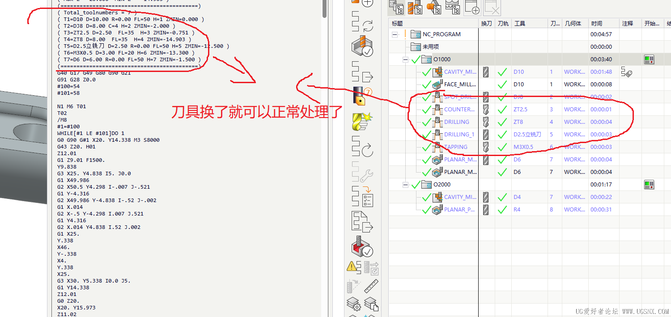Collapse the O2000 program node
Image resolution: width=671 pixels, height=317 pixels.
coord(405,184)
